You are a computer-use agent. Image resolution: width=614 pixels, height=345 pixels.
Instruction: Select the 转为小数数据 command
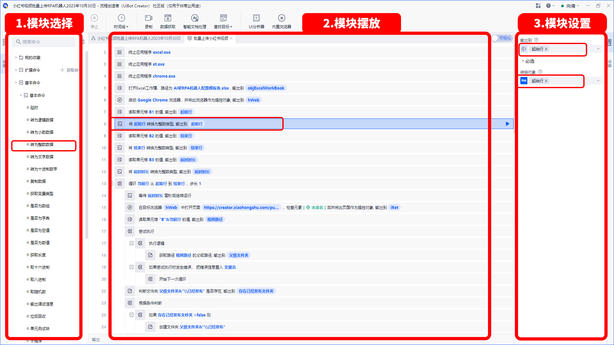pos(42,132)
